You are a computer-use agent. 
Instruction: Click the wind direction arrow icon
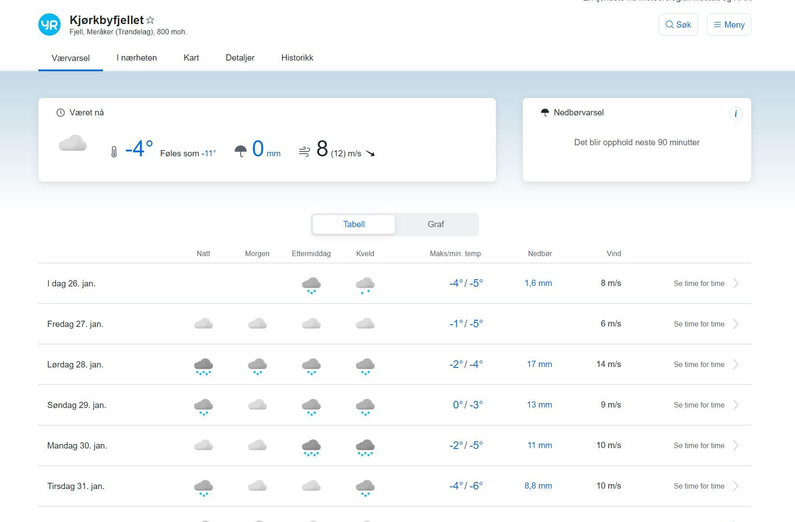point(370,154)
